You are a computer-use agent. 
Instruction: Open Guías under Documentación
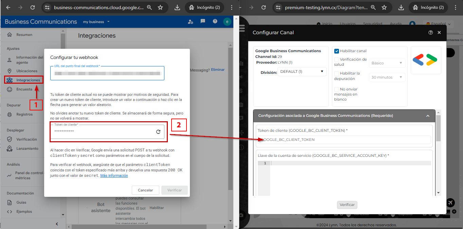[x=21, y=202]
